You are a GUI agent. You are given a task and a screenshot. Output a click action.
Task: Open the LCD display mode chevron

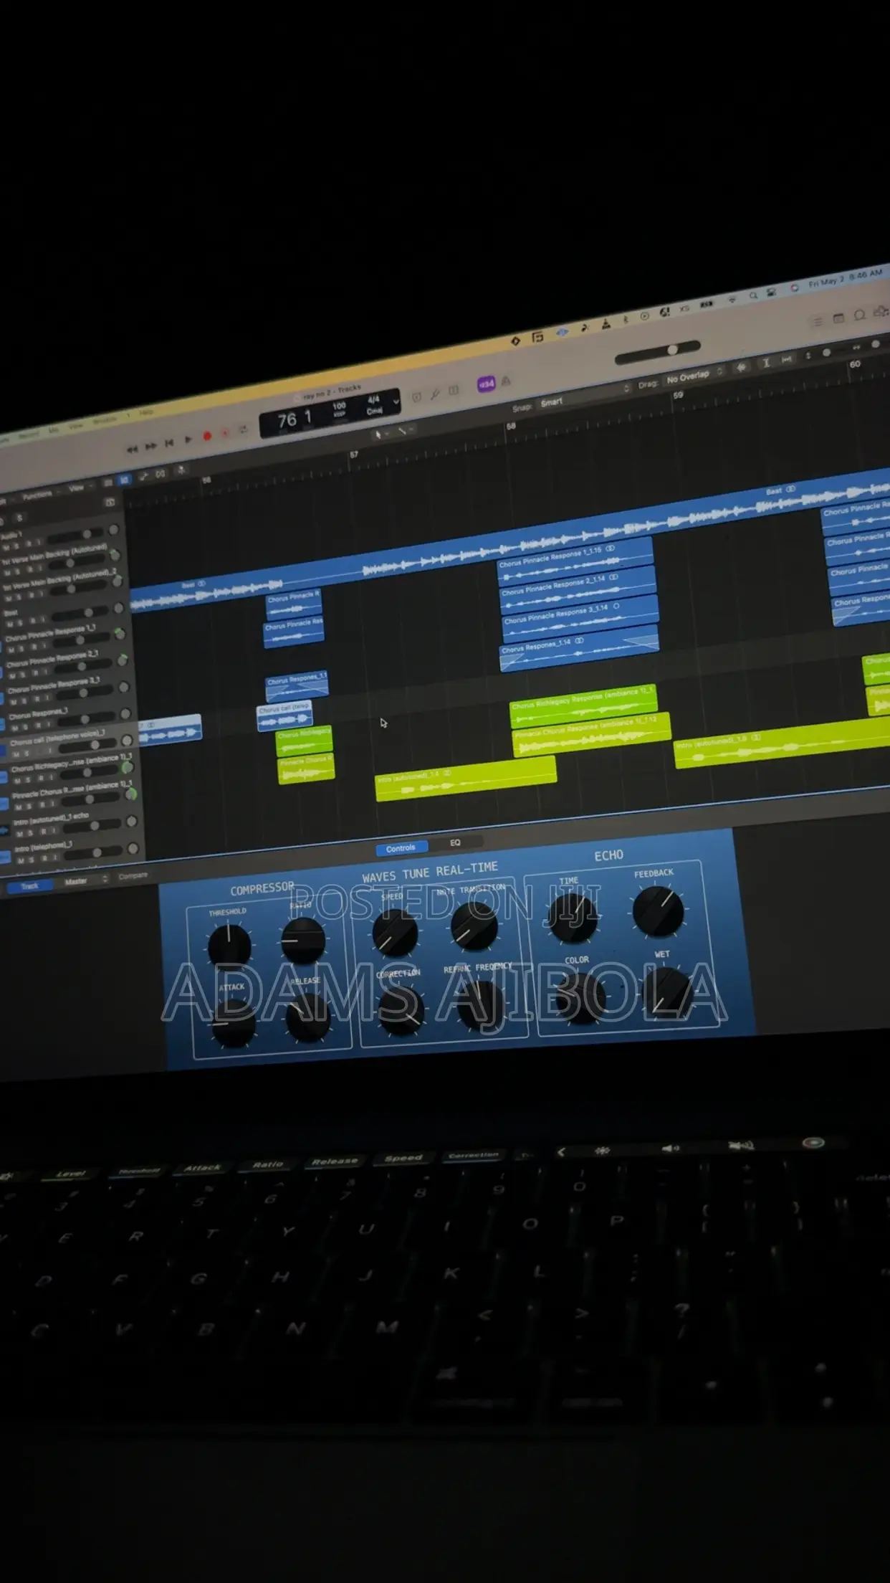coord(395,401)
